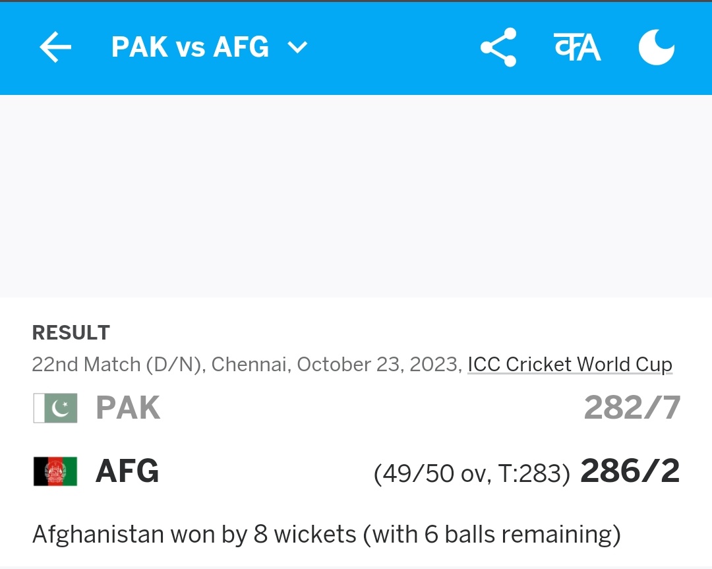The height and width of the screenshot is (569, 712).
Task: Click the Afghanistan flag icon
Action: [55, 471]
